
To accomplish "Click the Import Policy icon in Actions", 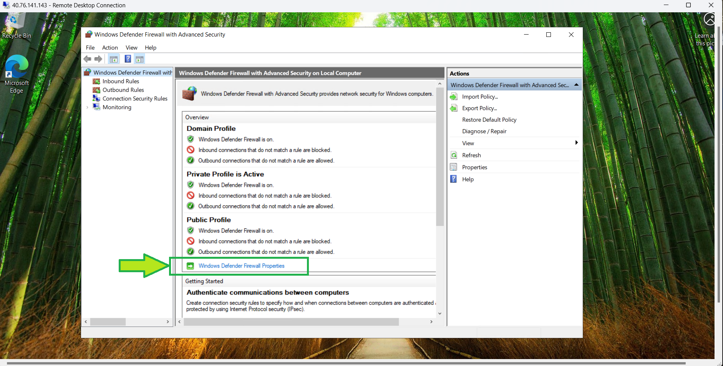I will pos(454,96).
